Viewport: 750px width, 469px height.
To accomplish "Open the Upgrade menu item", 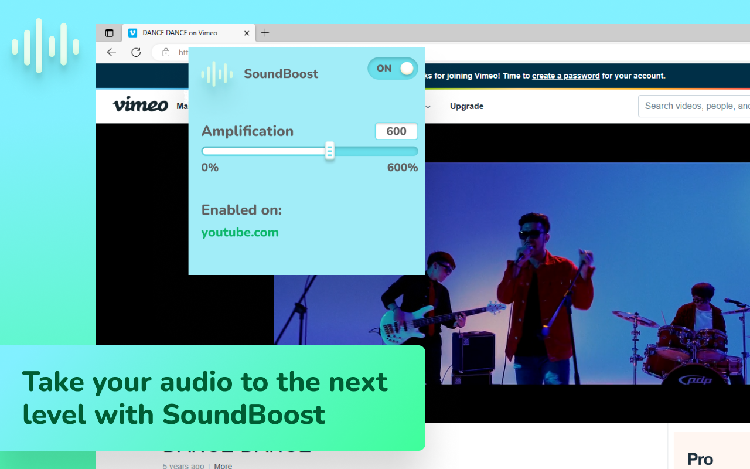I will [x=466, y=106].
